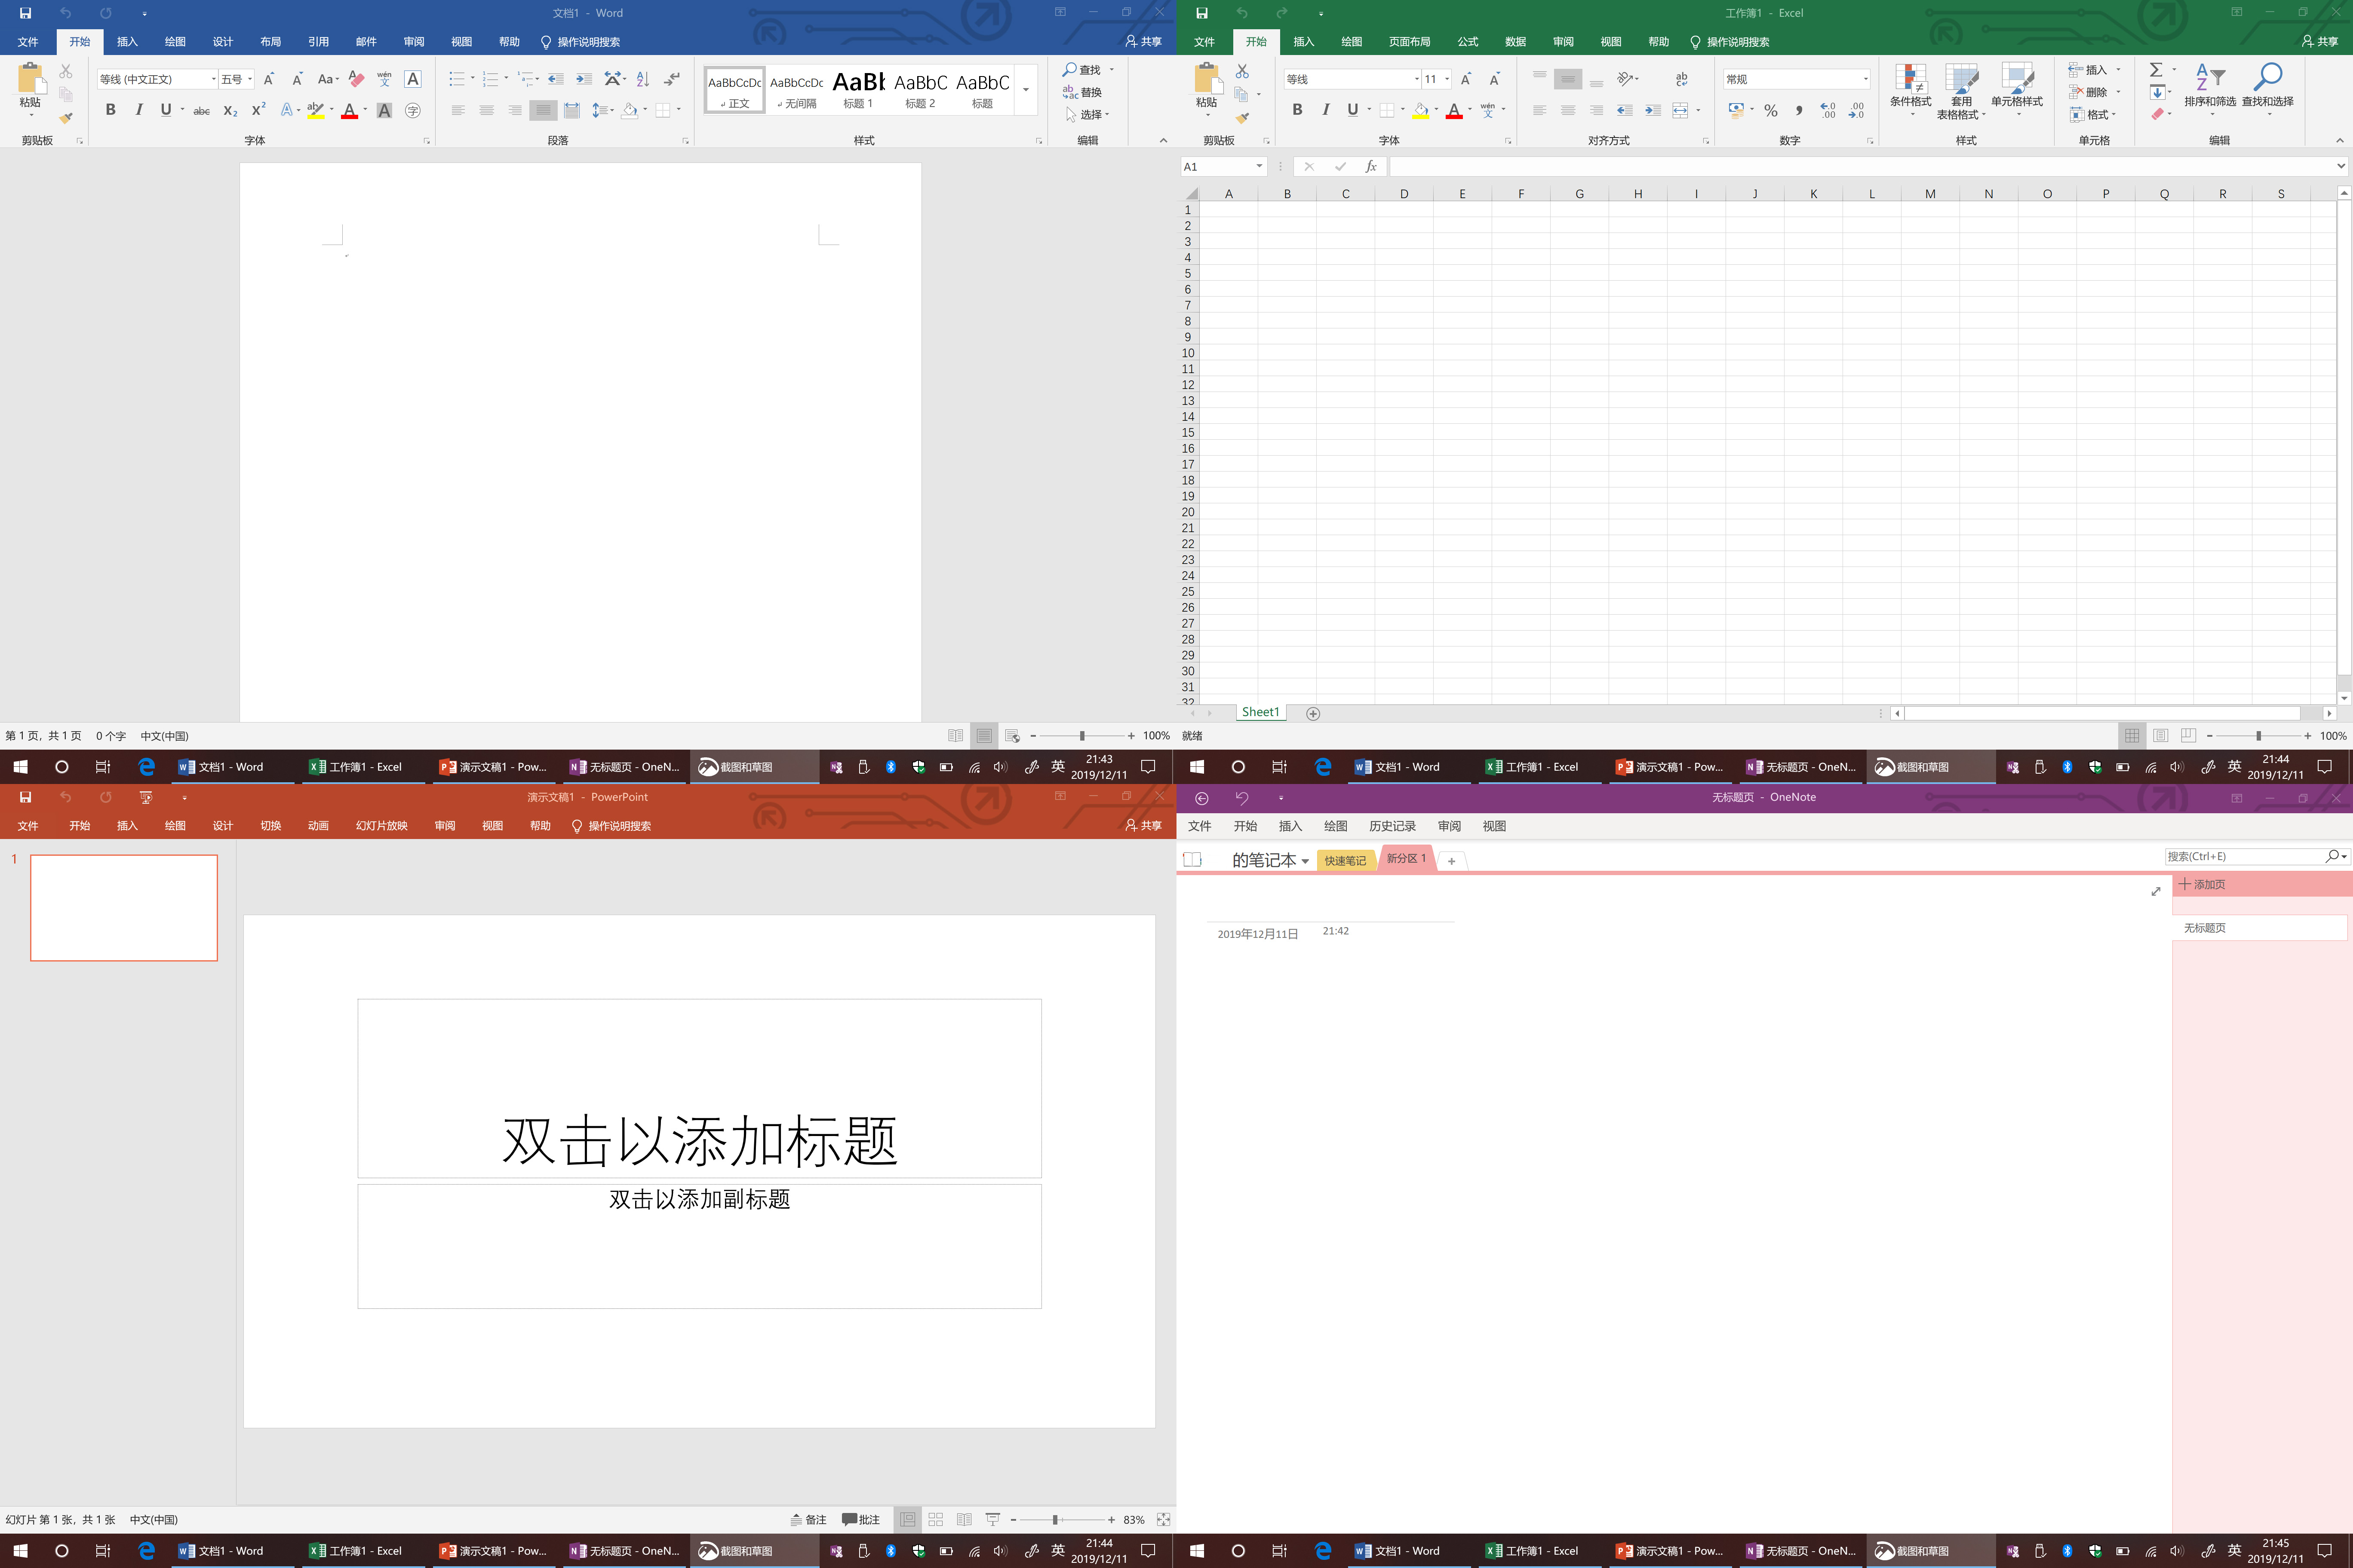Open Excel 公式 ribbon tab

1468,42
